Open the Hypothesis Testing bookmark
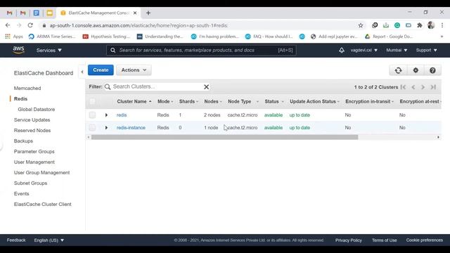Image resolution: width=450 pixels, height=253 pixels. [x=106, y=37]
